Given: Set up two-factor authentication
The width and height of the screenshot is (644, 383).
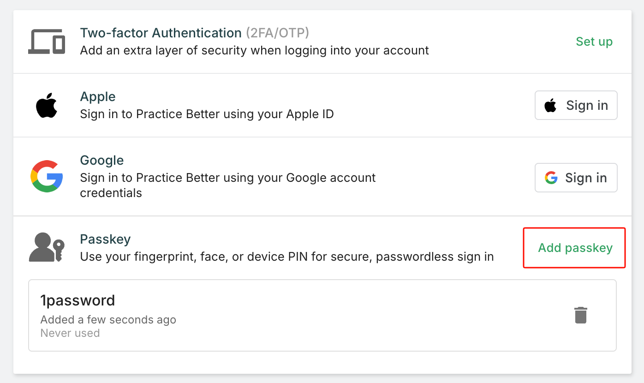Looking at the screenshot, I should 594,42.
